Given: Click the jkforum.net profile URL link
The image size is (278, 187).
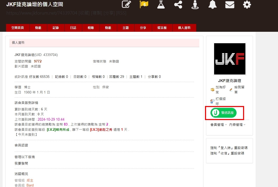Looking at the screenshot, I should [x=42, y=13].
